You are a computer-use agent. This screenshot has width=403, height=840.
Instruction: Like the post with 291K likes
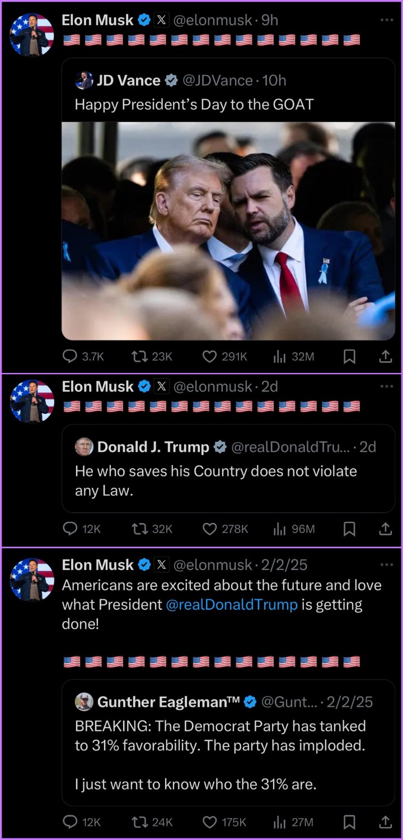[224, 357]
